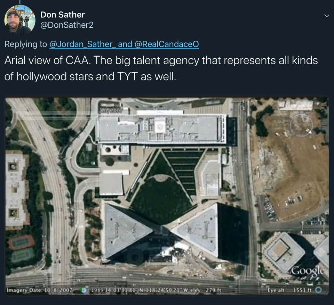Screen dimensions: 334x305
Task: Click the tweet text about CAA
Action: [161, 68]
